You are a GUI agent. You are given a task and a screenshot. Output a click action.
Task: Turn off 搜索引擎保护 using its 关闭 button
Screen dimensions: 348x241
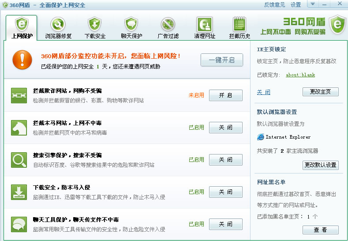pos(225,160)
